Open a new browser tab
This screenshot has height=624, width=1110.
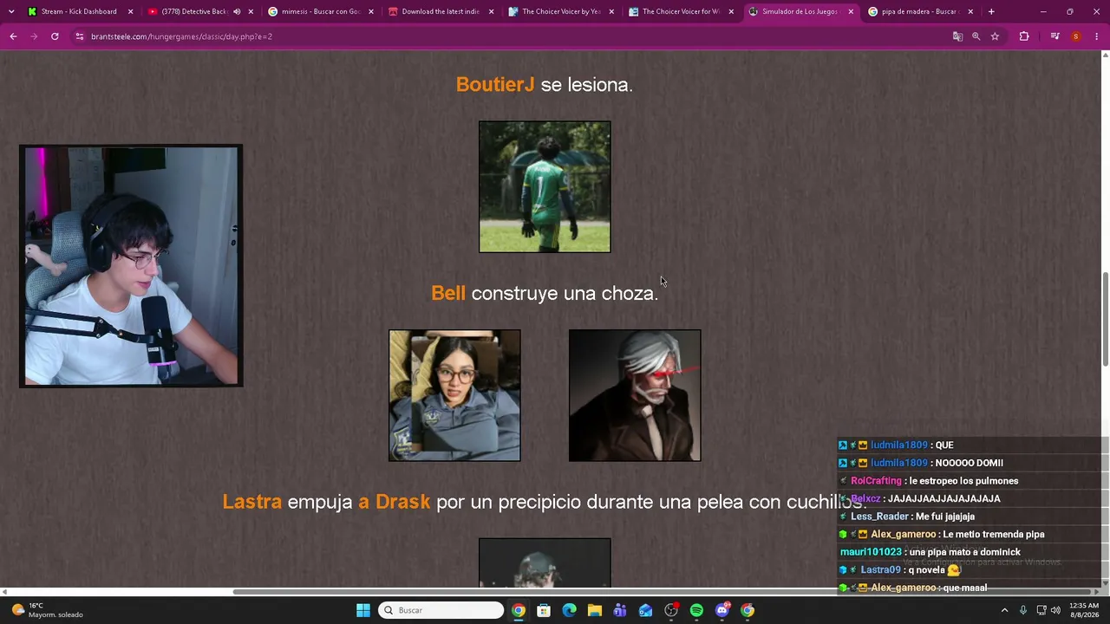[991, 11]
